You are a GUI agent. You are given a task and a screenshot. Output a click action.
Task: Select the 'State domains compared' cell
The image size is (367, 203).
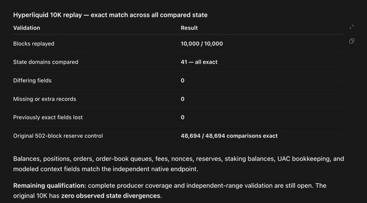(x=46, y=62)
